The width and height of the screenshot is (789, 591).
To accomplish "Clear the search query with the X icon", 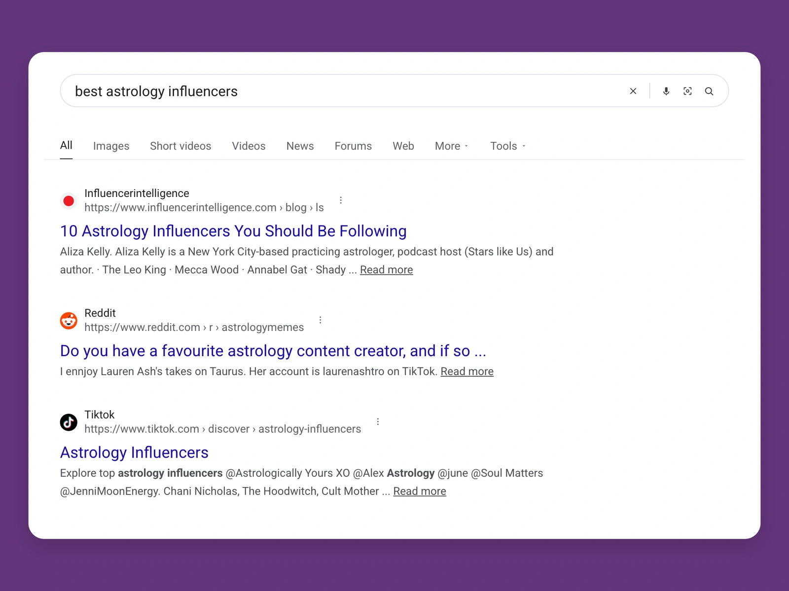I will (633, 91).
